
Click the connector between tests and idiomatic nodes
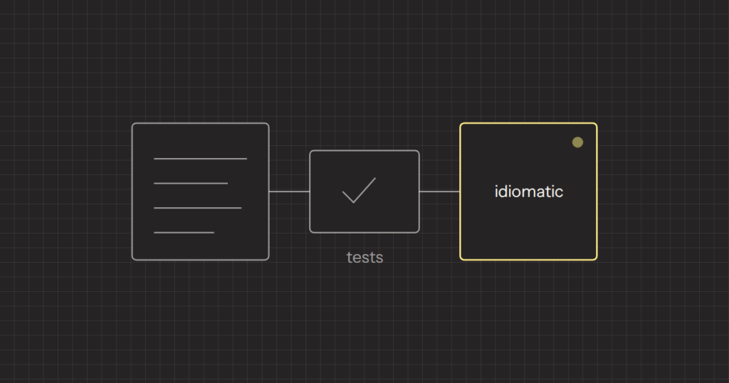coord(439,191)
